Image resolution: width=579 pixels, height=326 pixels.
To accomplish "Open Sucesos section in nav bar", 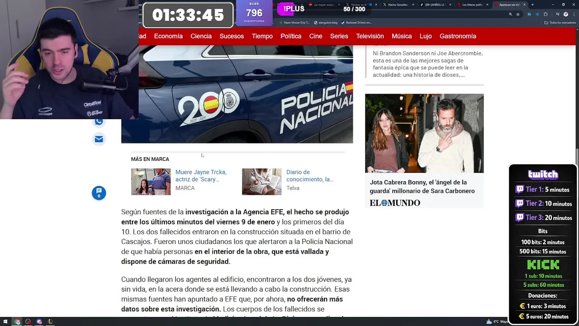I will point(232,36).
